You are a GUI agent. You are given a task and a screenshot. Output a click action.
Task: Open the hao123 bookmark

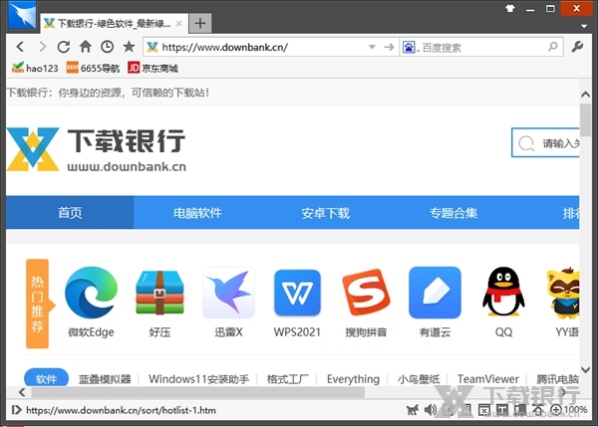[x=35, y=69]
